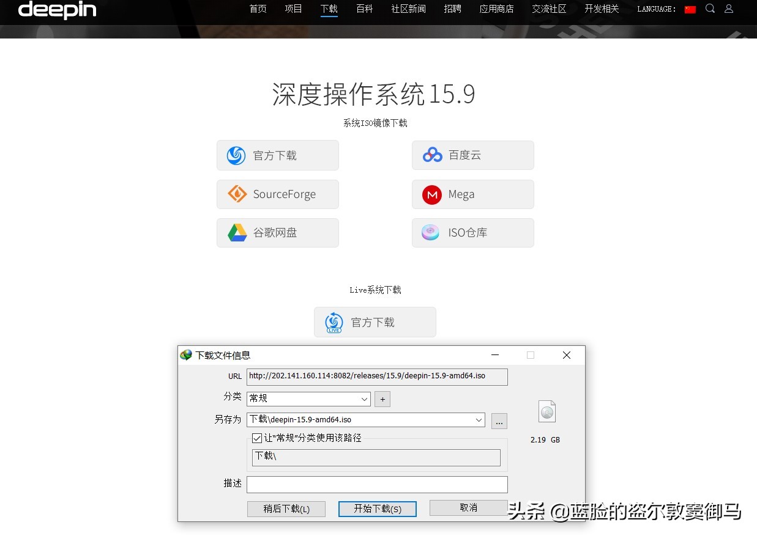Screen dimensions: 757x536
Task: Open the Baidu Cloud download option
Action: coord(472,155)
